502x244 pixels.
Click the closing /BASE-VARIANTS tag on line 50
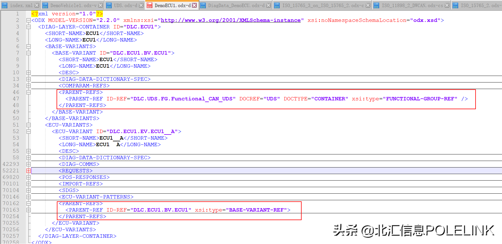(72, 118)
